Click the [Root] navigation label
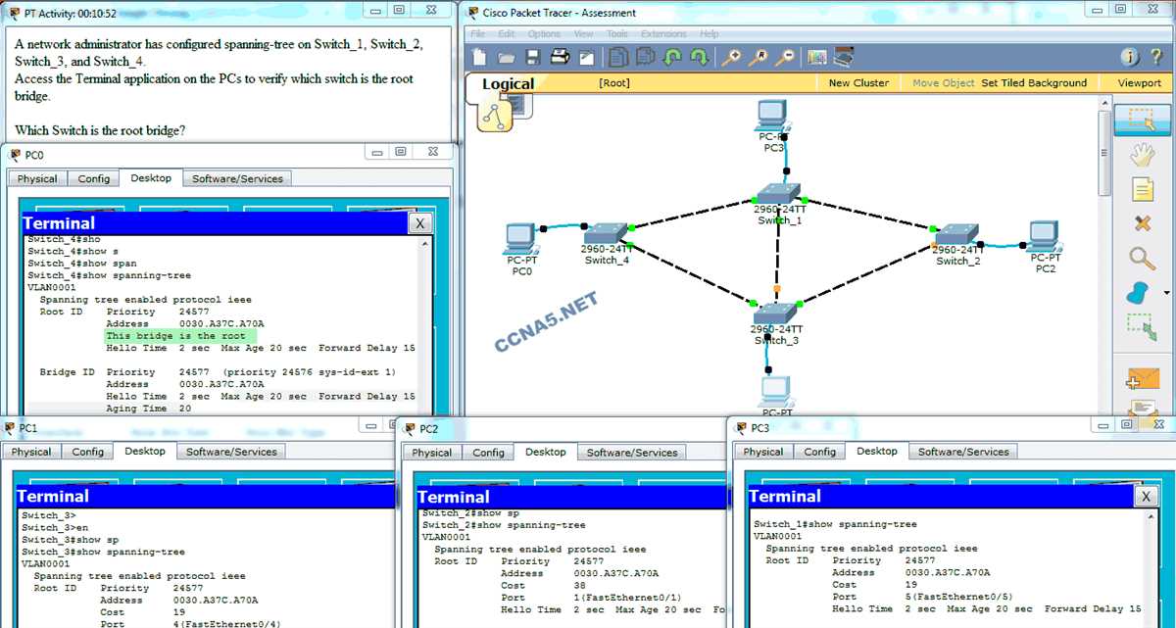The height and width of the screenshot is (628, 1176). tap(614, 83)
